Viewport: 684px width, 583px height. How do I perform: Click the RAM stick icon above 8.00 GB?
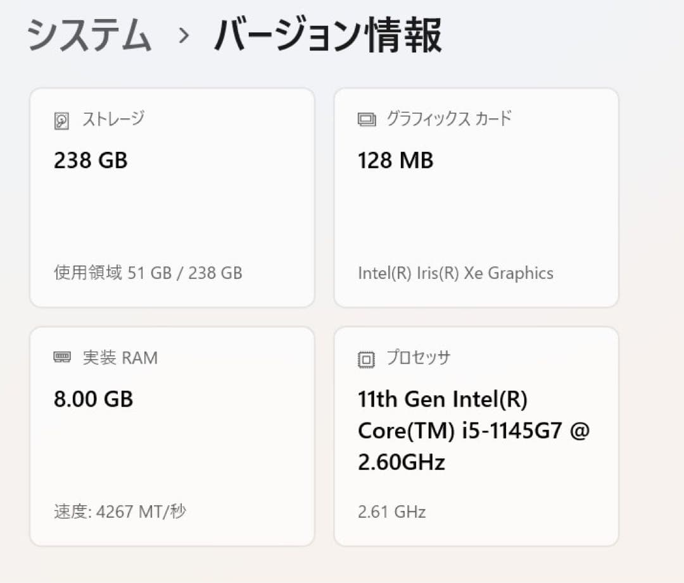(62, 357)
